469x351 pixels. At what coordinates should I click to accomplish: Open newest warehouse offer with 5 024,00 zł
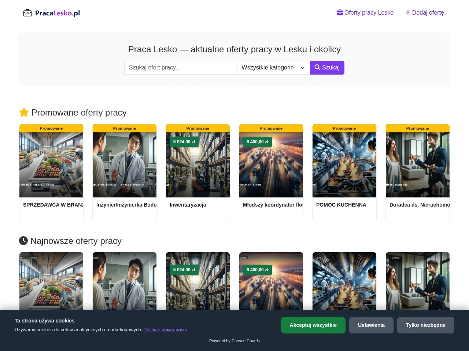198,281
